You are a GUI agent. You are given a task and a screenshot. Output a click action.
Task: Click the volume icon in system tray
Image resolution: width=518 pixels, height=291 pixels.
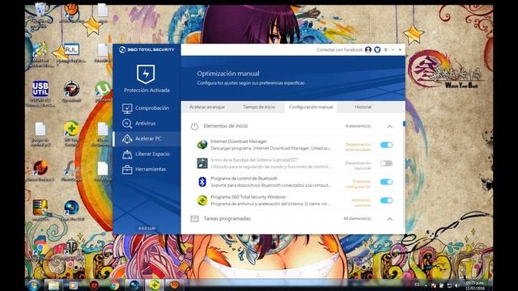457,285
